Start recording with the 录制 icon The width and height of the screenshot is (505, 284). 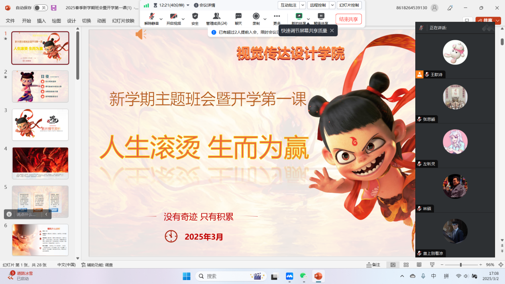coord(256,16)
